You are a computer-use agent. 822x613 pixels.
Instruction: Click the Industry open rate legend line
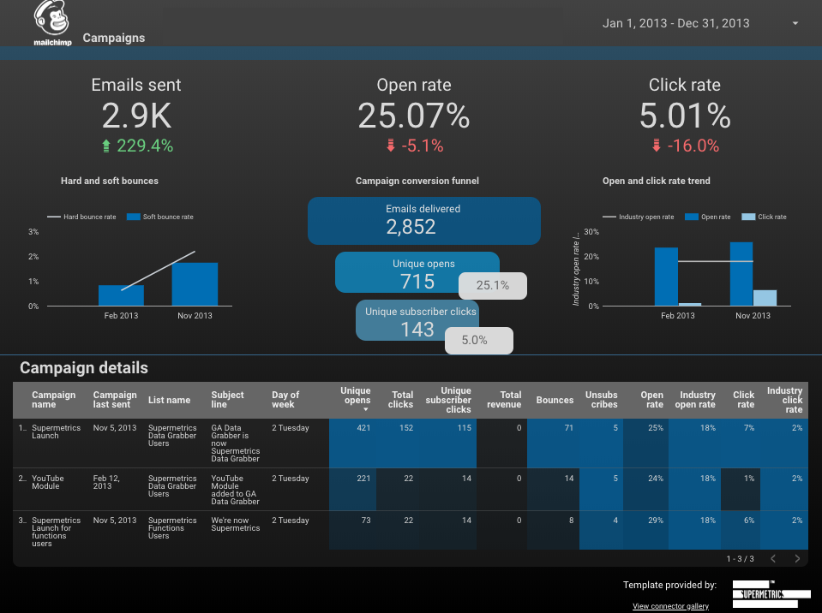click(x=609, y=217)
